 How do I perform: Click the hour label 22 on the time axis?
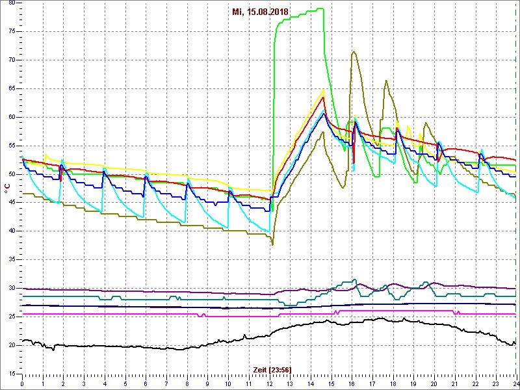click(475, 384)
